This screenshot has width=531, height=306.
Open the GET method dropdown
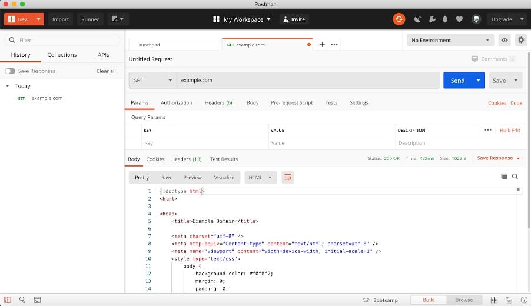tap(152, 81)
